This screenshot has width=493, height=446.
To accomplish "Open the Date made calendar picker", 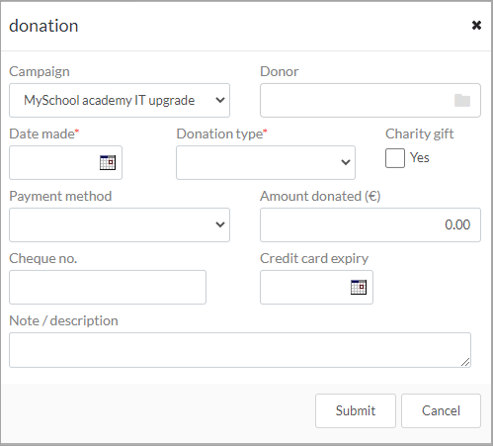I will [x=108, y=162].
